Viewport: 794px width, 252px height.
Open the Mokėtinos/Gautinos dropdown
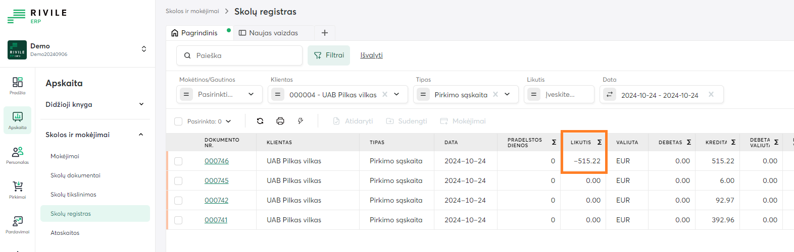pos(251,94)
